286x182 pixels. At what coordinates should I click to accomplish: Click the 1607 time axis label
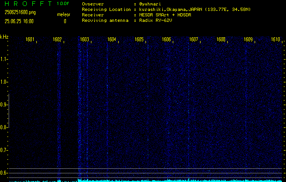[194, 39]
